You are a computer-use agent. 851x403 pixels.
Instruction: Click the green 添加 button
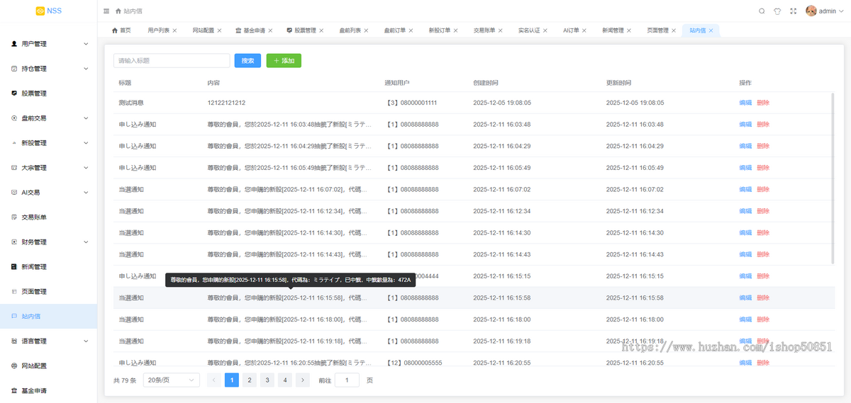point(284,61)
